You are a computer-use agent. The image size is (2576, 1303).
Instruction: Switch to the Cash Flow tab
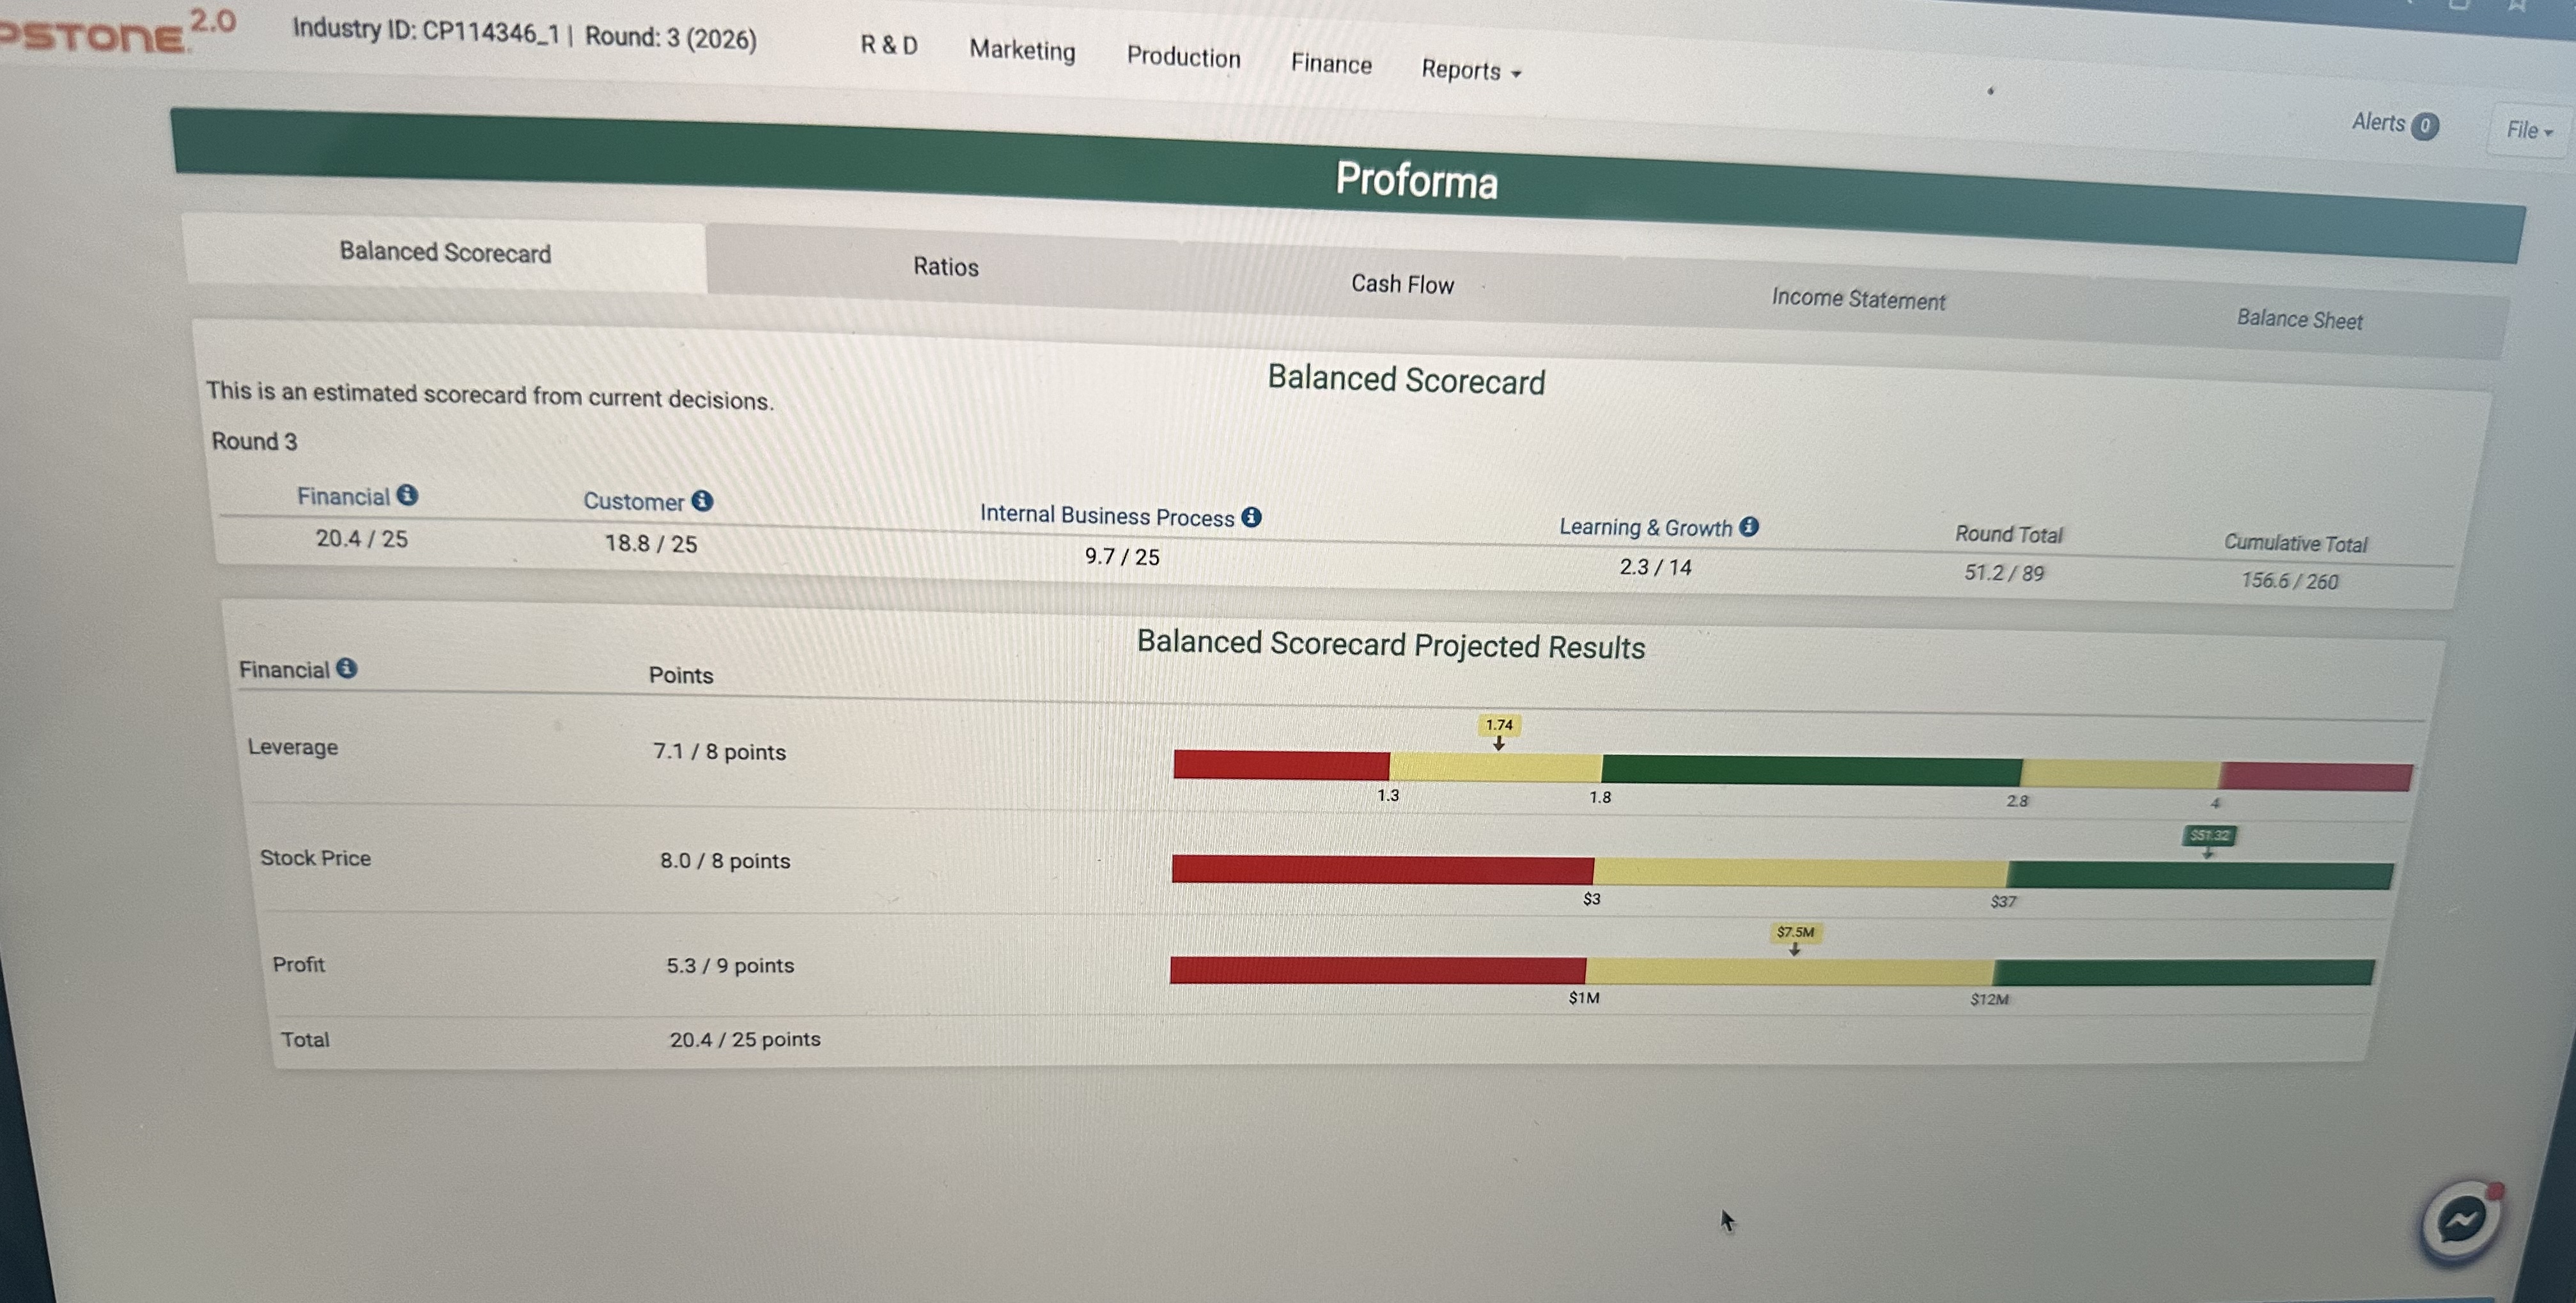click(1402, 284)
